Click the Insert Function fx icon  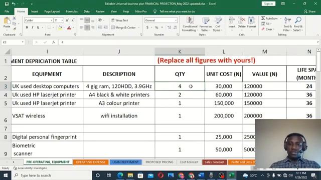pos(54,42)
